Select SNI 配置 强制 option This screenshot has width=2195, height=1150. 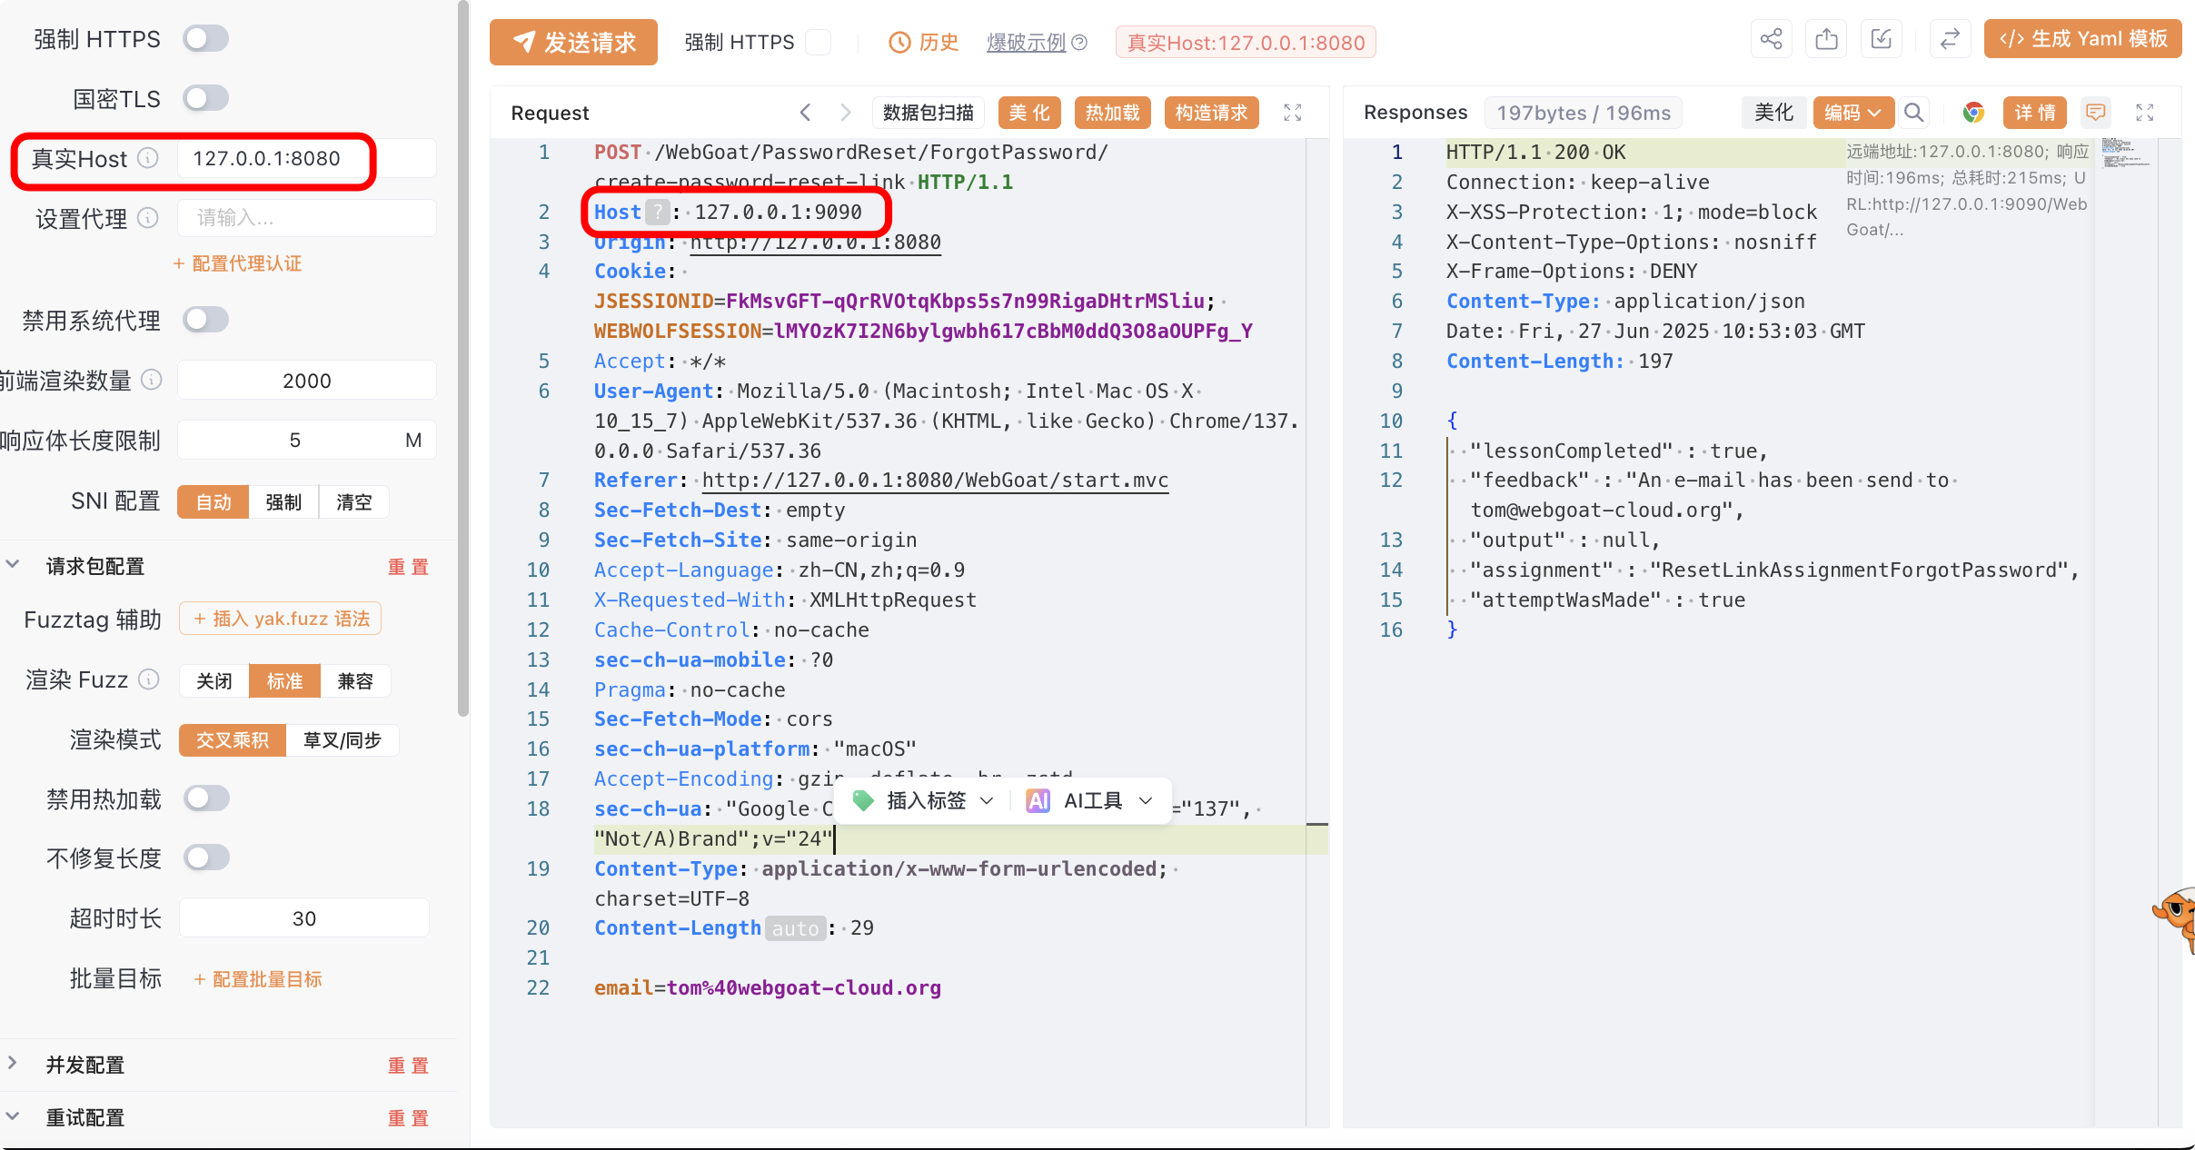coord(283,501)
